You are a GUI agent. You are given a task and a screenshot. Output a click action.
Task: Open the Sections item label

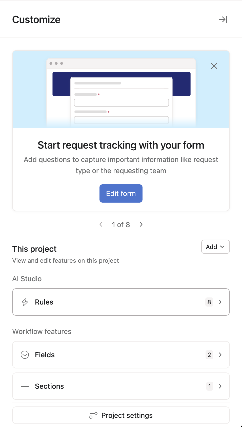coord(49,386)
